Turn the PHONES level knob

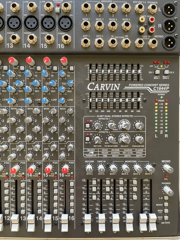pos(168,191)
